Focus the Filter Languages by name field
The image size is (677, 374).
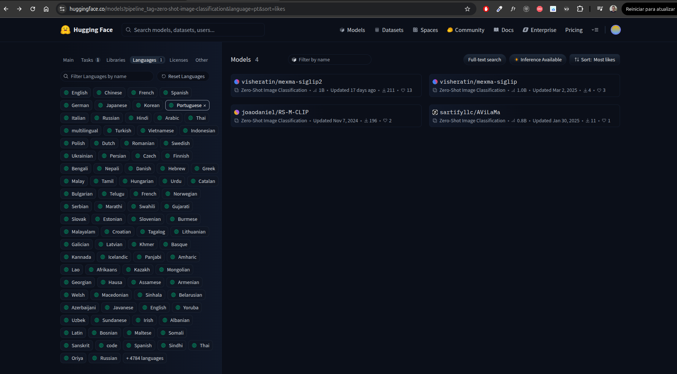click(107, 76)
